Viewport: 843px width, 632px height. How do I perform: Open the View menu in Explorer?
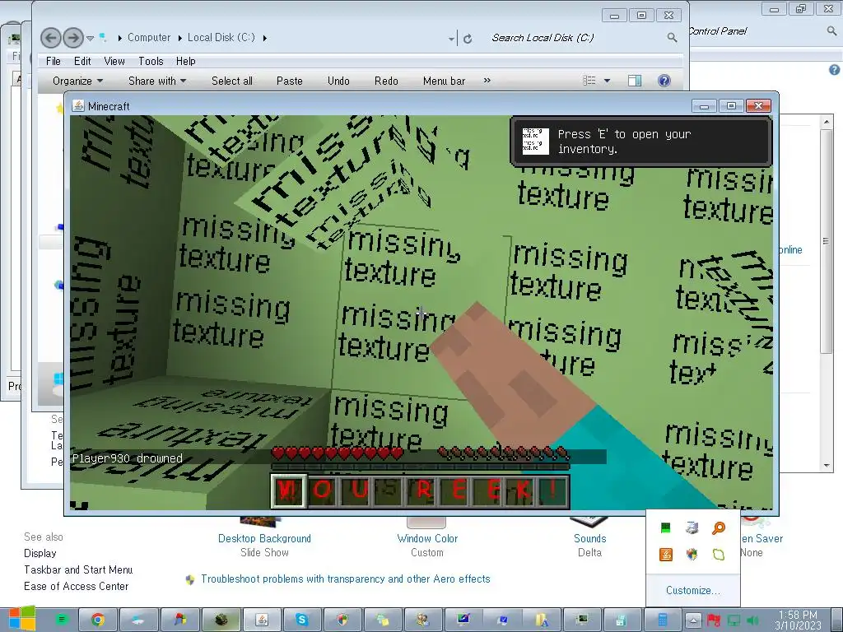pos(114,61)
